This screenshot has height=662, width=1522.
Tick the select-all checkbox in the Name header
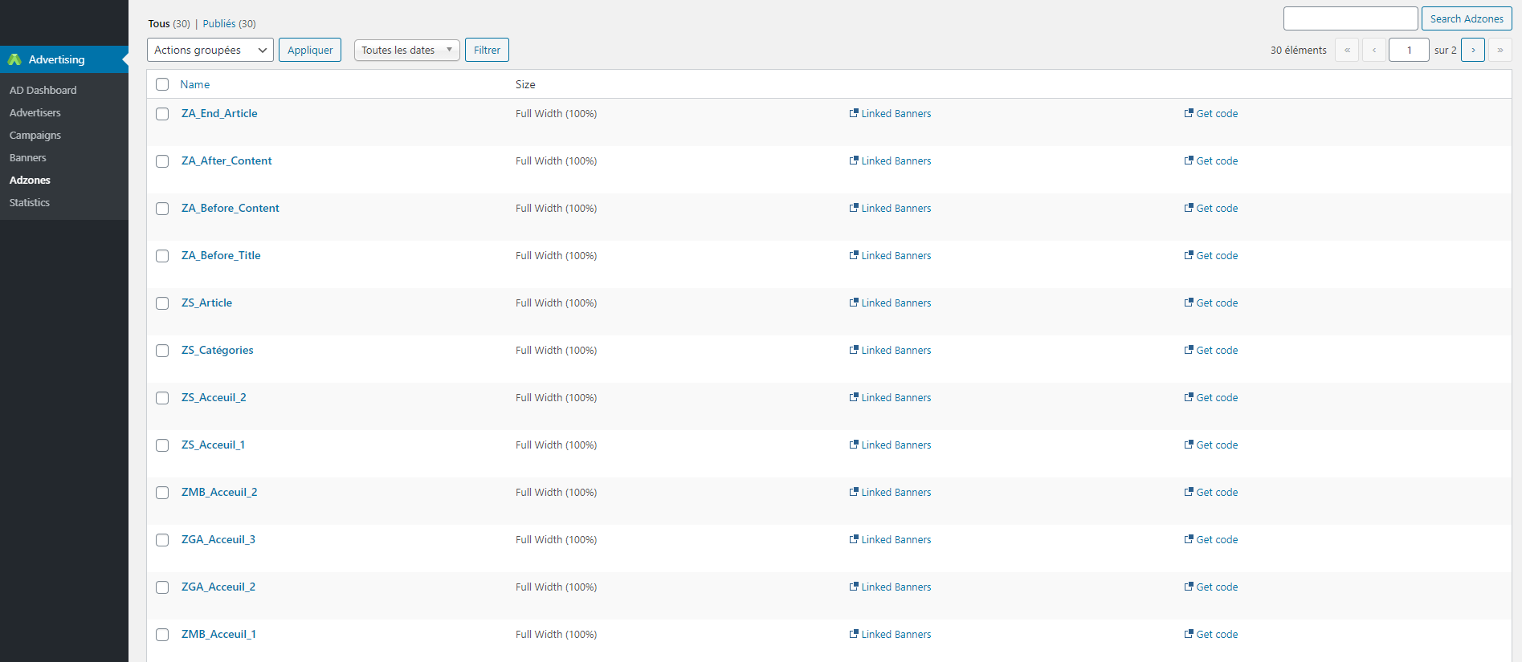162,84
